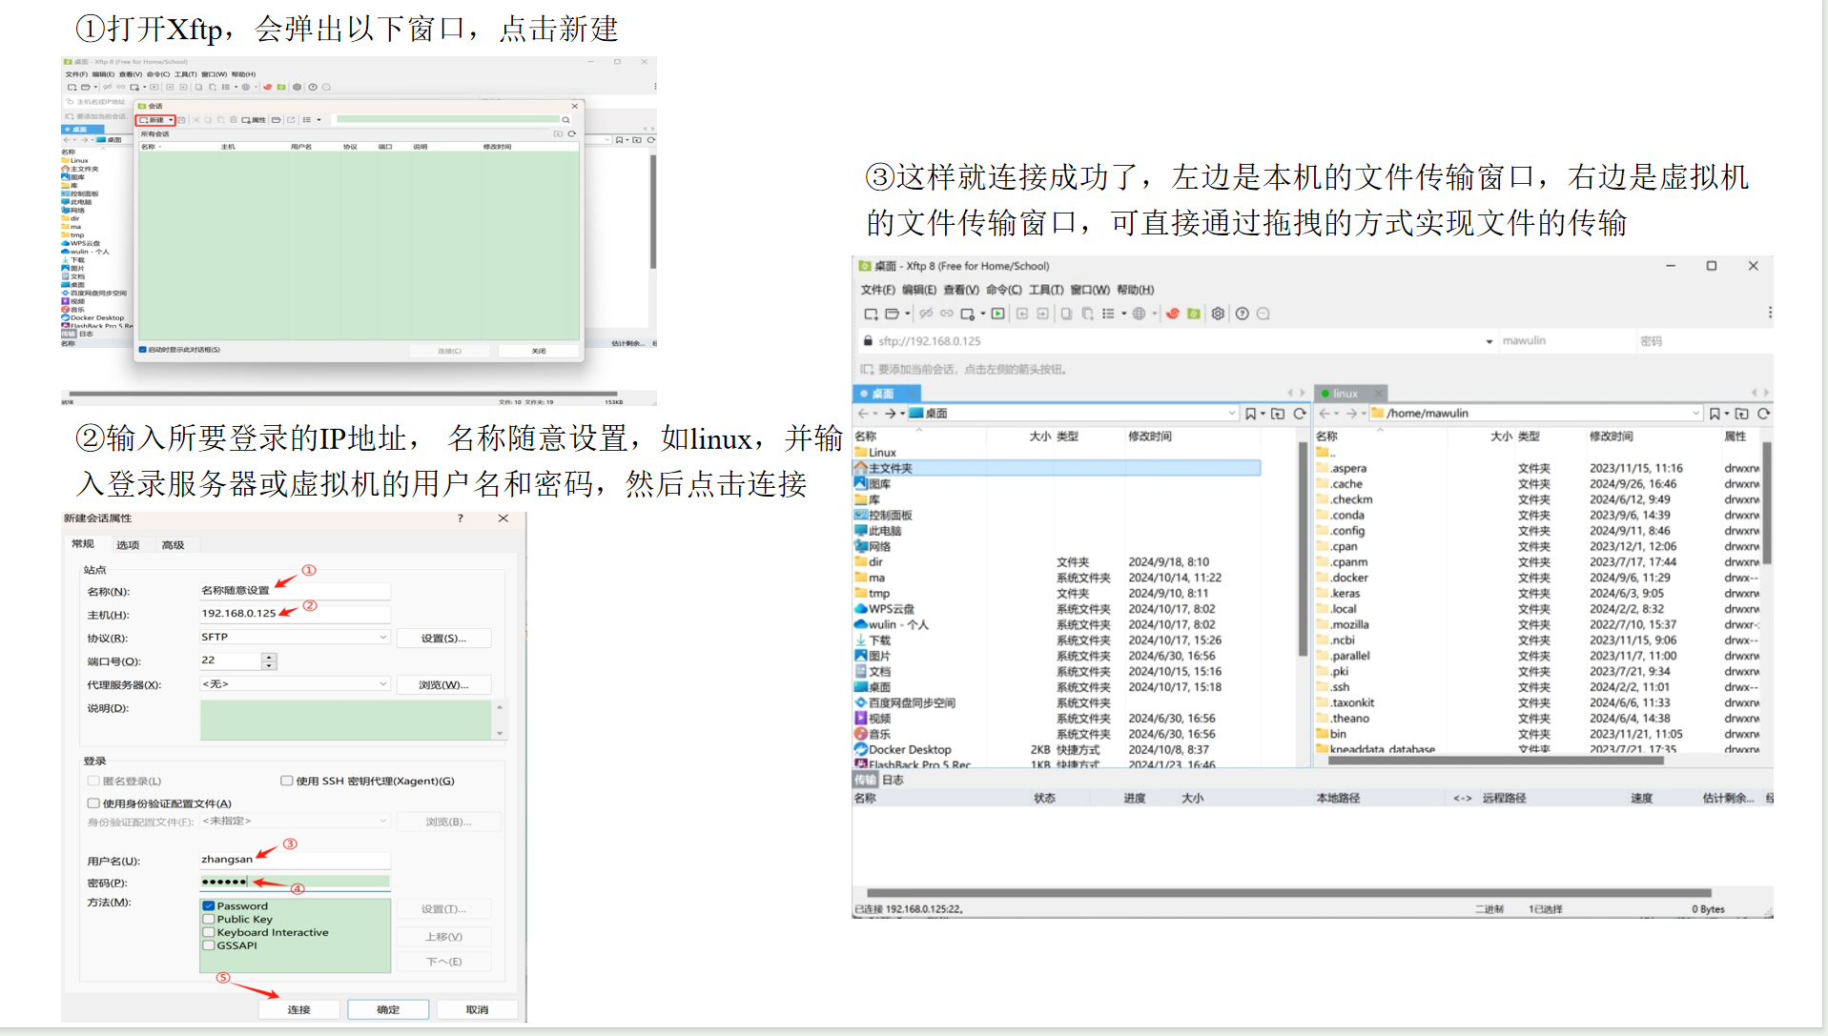Expand the /home/mawulin path dropdown
This screenshot has height=1036, width=1828.
point(1695,414)
